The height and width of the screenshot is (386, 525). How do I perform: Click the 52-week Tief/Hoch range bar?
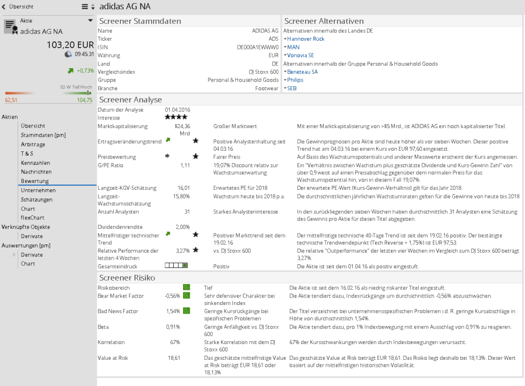[48, 93]
